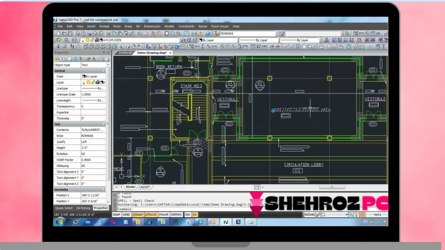Open the A-FLOR-IDEN layer dropdown
This screenshot has width=445, height=250.
click(130, 40)
